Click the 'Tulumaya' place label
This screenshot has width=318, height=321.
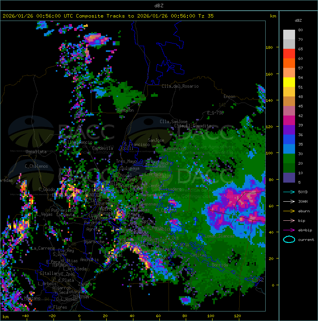[x=130, y=168]
